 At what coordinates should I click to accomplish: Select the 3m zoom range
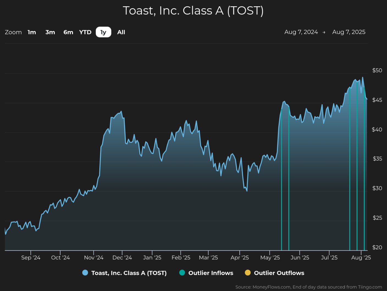point(50,32)
